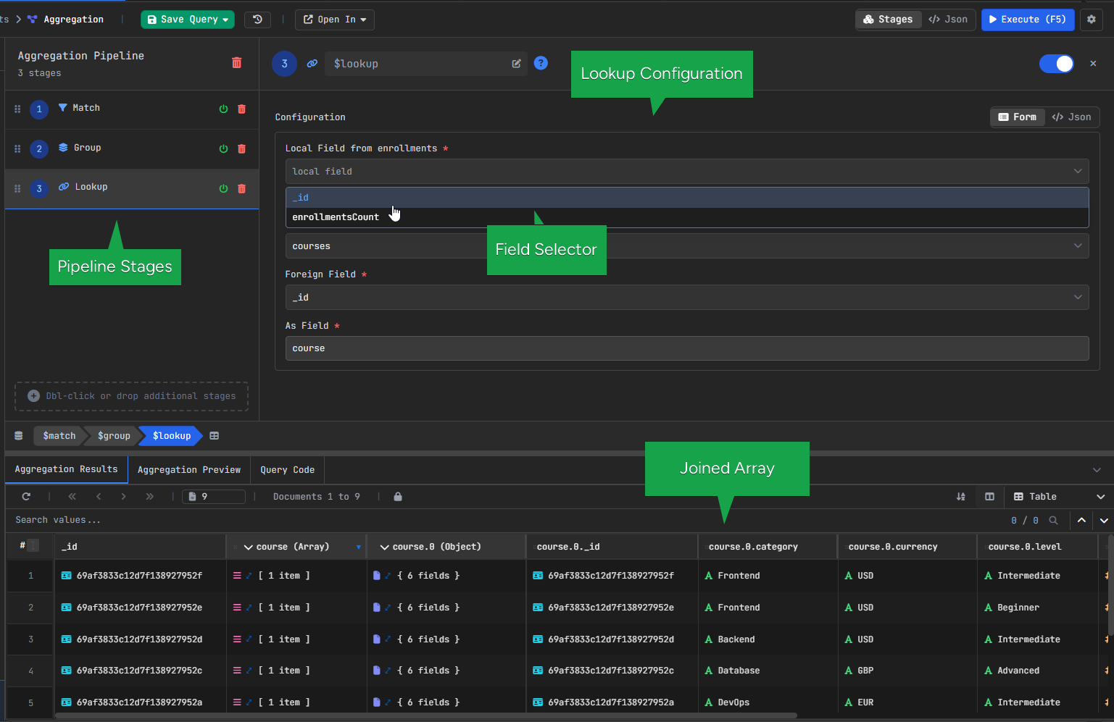1114x722 pixels.
Task: Collapse the results panel chevron
Action: [1097, 470]
